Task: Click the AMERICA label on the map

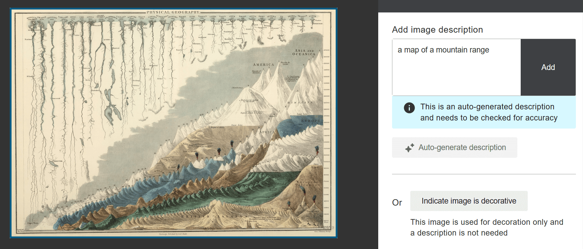Action: [x=263, y=65]
